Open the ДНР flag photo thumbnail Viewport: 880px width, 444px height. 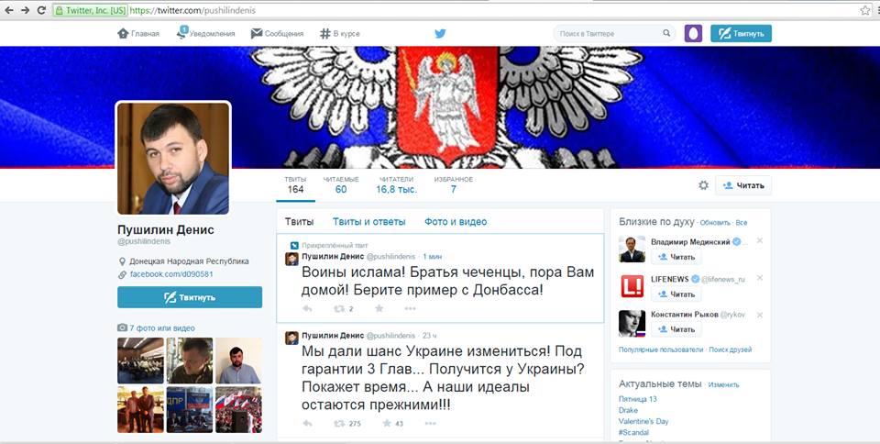coord(190,409)
